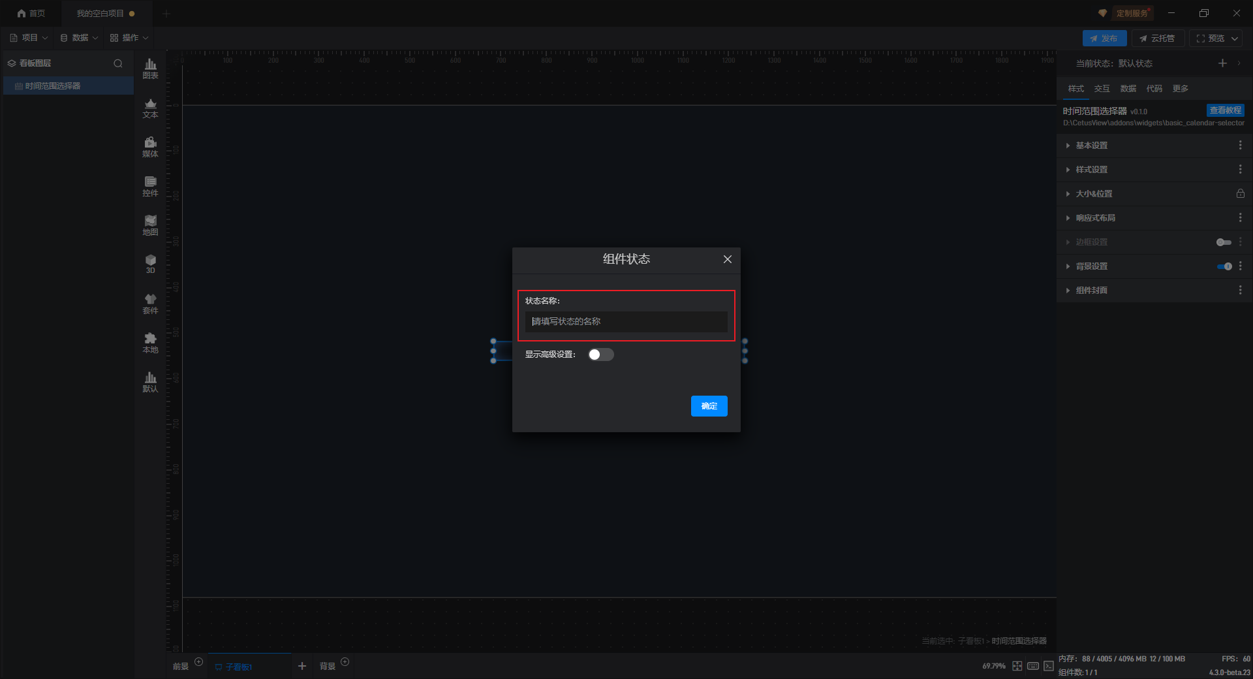Viewport: 1253px width, 679px height.
Task: Click the 当前状态: 默认状态 label
Action: (1114, 63)
